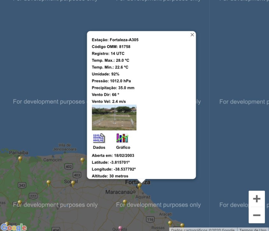Screen dimensions: 269x231
Task: Select the marker left of Sobral near road 343
Action: (x=48, y=182)
